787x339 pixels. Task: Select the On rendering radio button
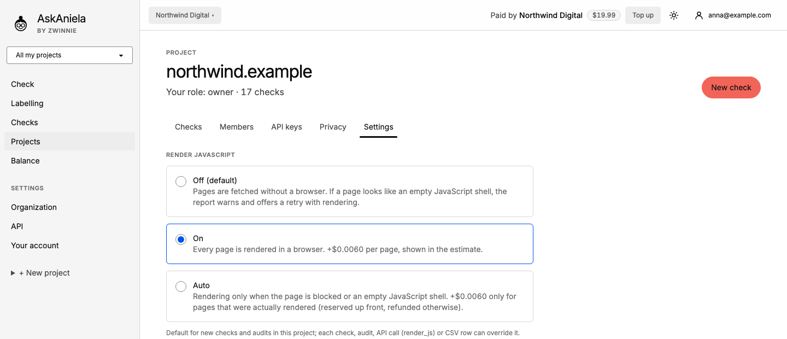[181, 239]
